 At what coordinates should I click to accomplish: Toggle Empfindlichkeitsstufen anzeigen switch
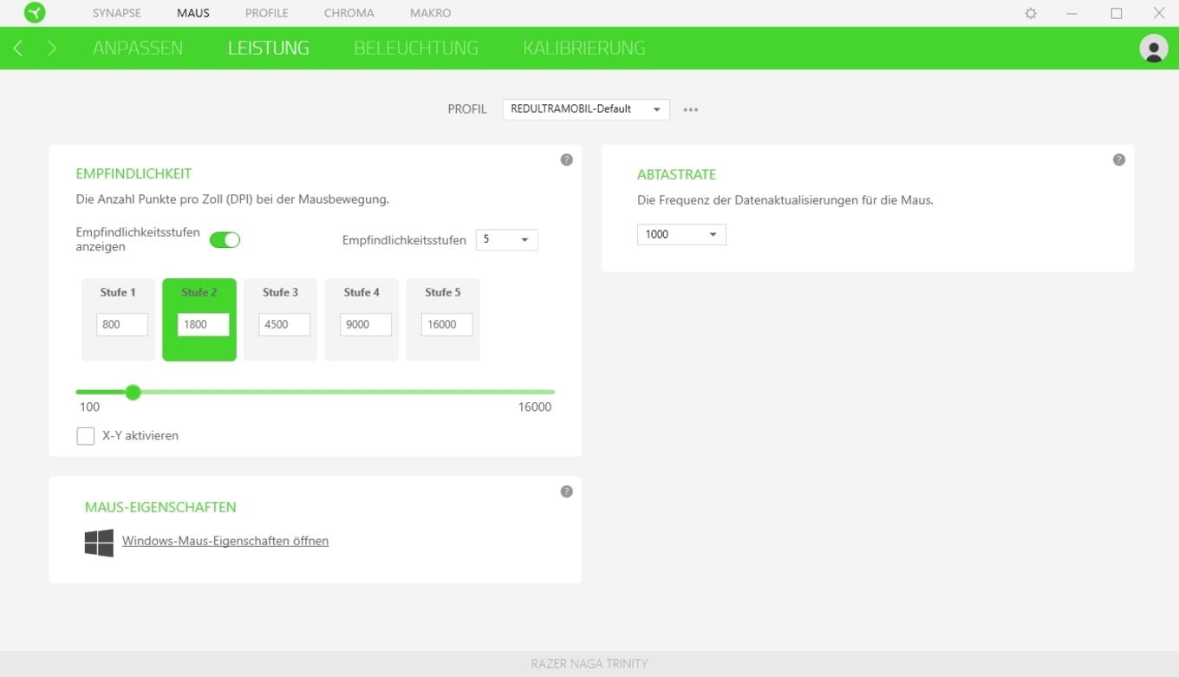pos(225,240)
